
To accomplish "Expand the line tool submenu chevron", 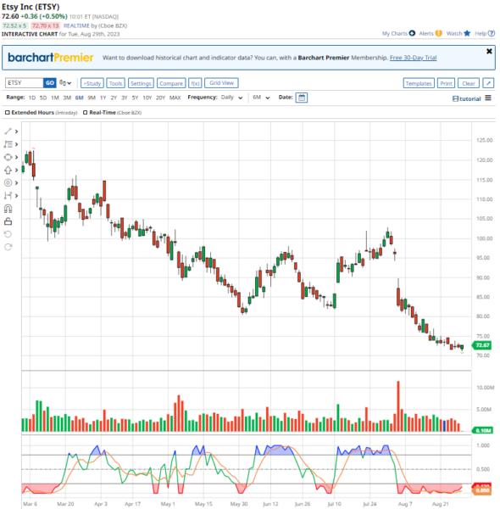I will (16, 131).
